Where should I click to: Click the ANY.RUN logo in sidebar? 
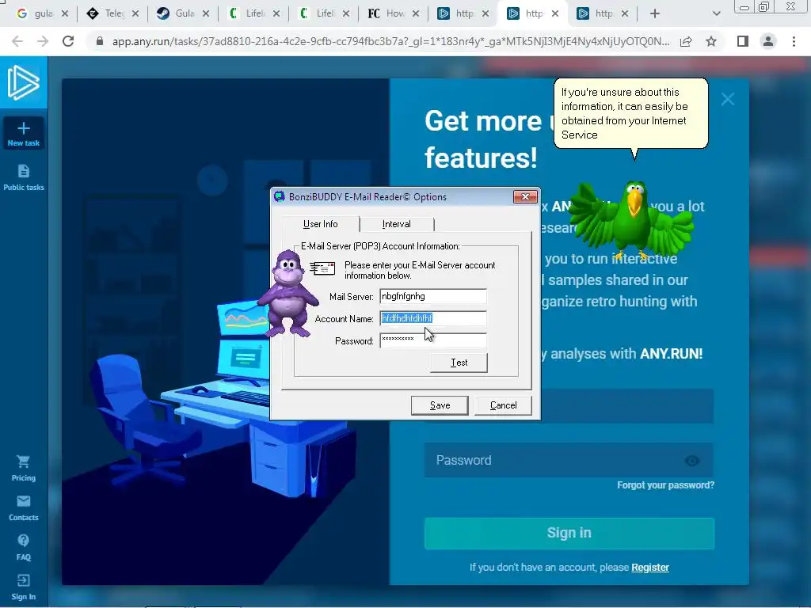[23, 82]
